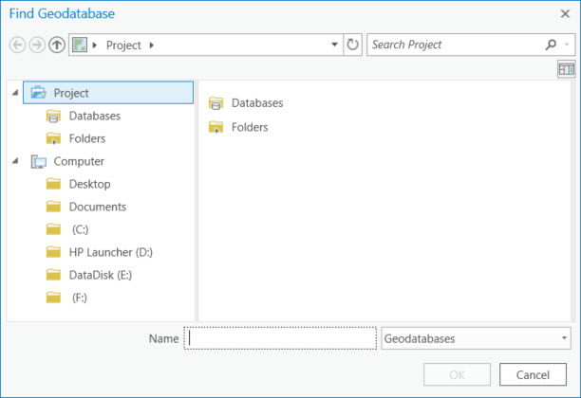Open the Geodatabases file type dropdown
581x398 pixels.
pos(564,338)
